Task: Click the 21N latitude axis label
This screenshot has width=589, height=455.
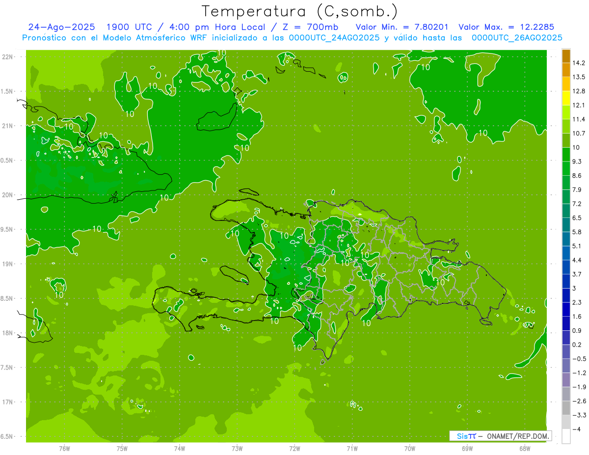Action: (x=7, y=126)
